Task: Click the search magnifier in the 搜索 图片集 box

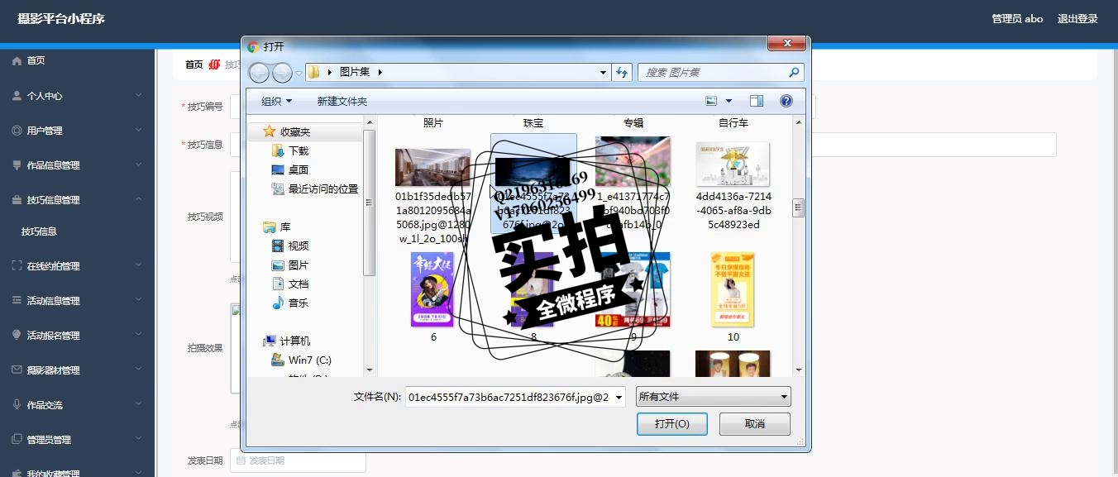Action: pyautogui.click(x=794, y=72)
